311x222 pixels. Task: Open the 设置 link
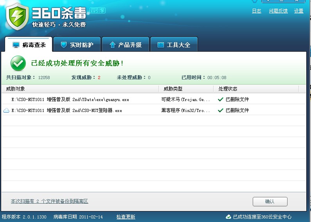point(299,11)
